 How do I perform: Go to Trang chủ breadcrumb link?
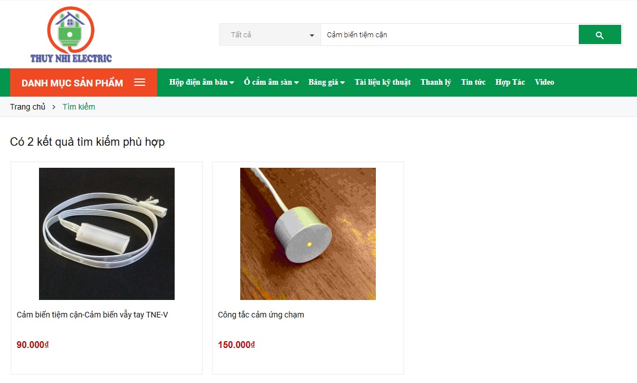[x=28, y=107]
